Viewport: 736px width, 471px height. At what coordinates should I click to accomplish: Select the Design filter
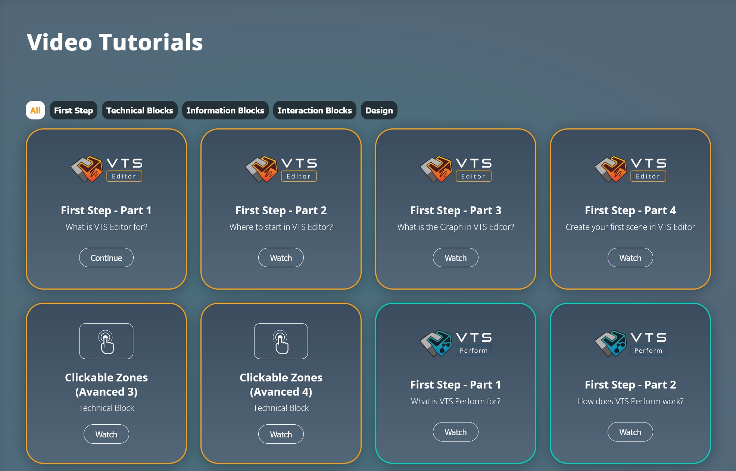(x=379, y=110)
